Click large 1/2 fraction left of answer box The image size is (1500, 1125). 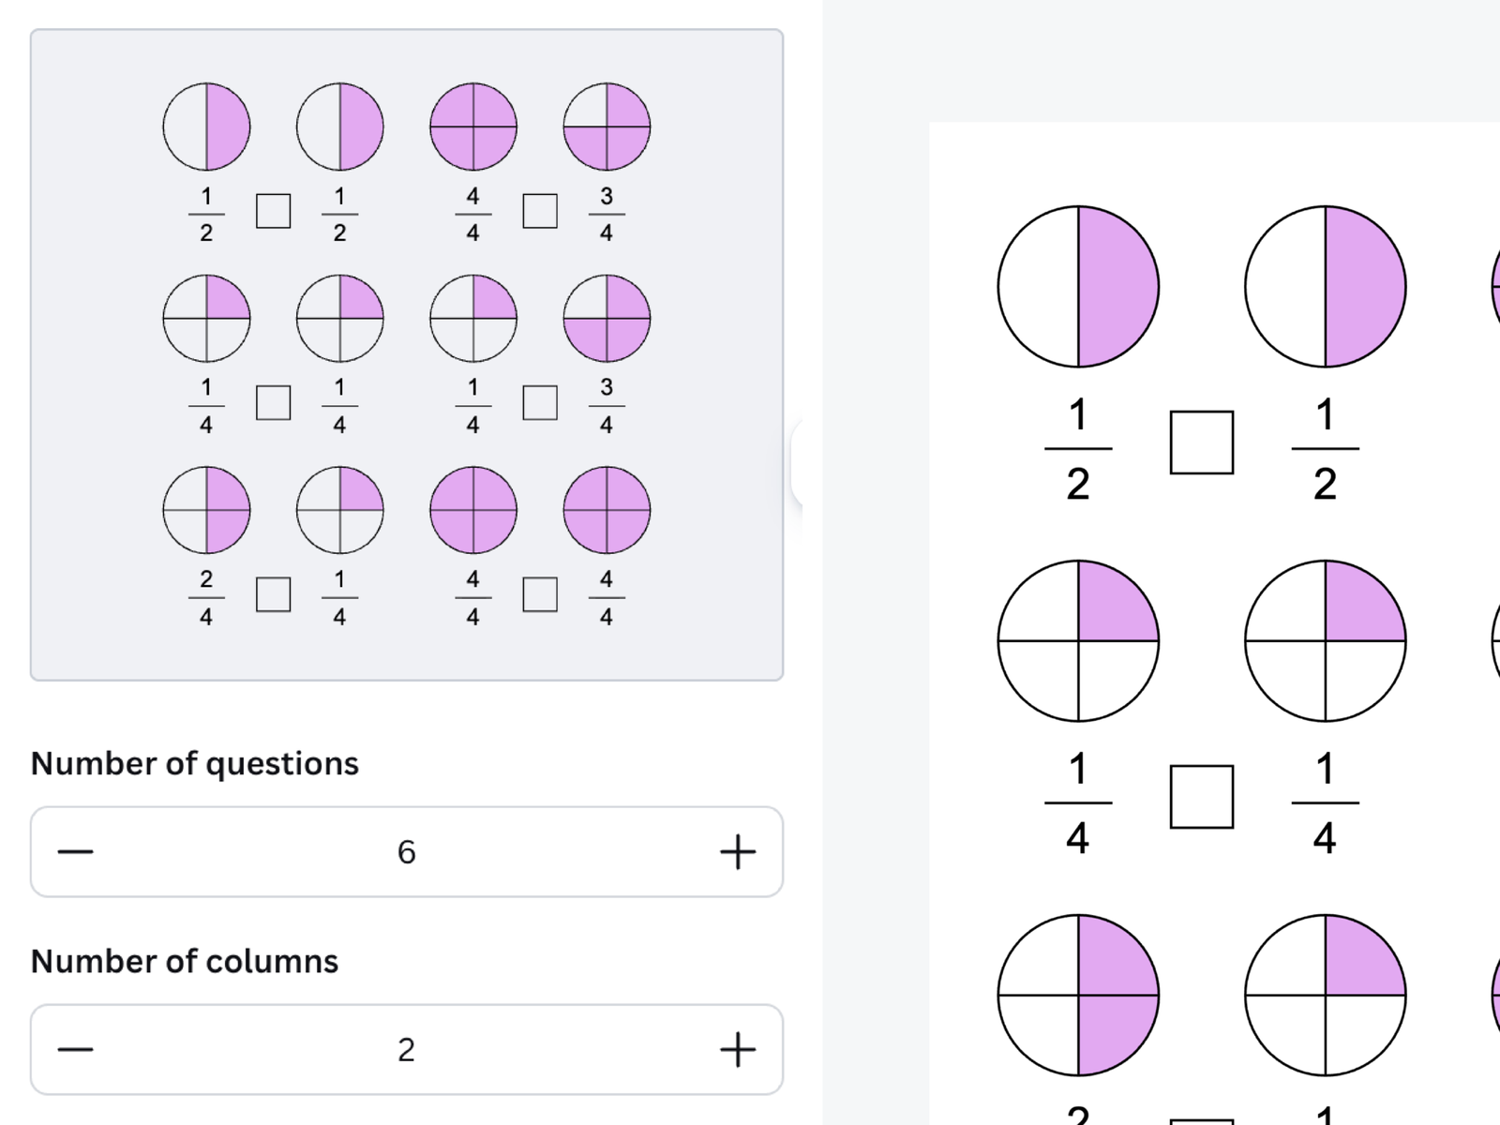click(1078, 449)
